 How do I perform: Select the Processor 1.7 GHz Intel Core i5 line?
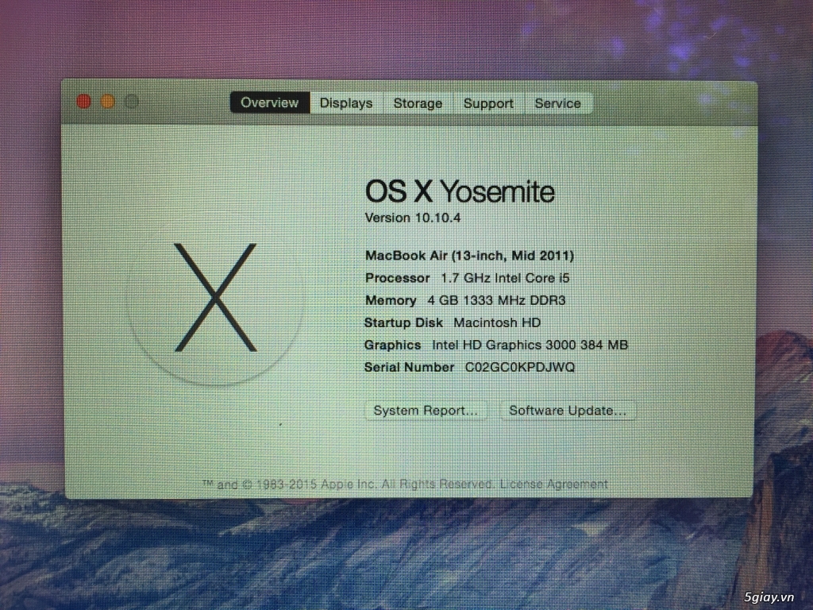tap(467, 278)
